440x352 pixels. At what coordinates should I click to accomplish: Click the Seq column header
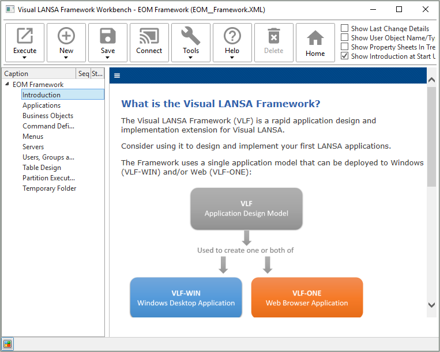pyautogui.click(x=84, y=73)
